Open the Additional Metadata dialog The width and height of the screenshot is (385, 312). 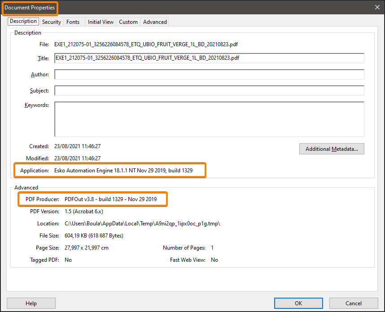pyautogui.click(x=332, y=149)
